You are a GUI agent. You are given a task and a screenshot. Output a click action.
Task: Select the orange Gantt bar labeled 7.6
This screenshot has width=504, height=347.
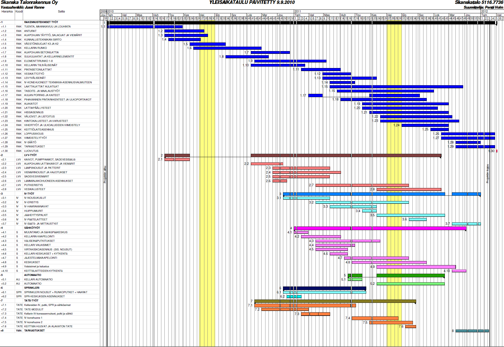point(411,326)
